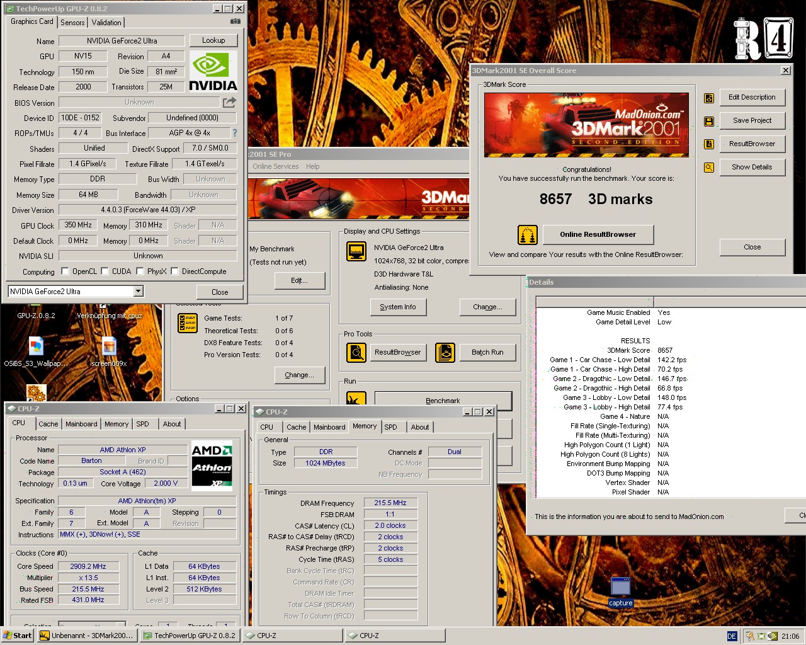Click the Game 3 - Lobby - High Detail row
The width and height of the screenshot is (806, 645).
[617, 407]
